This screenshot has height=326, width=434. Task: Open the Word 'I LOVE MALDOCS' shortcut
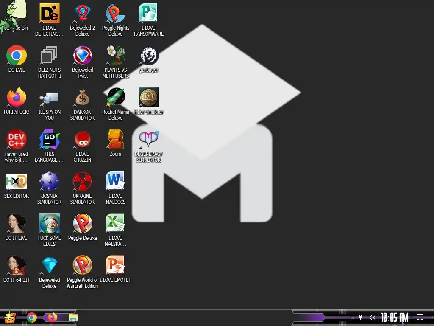pos(116,188)
